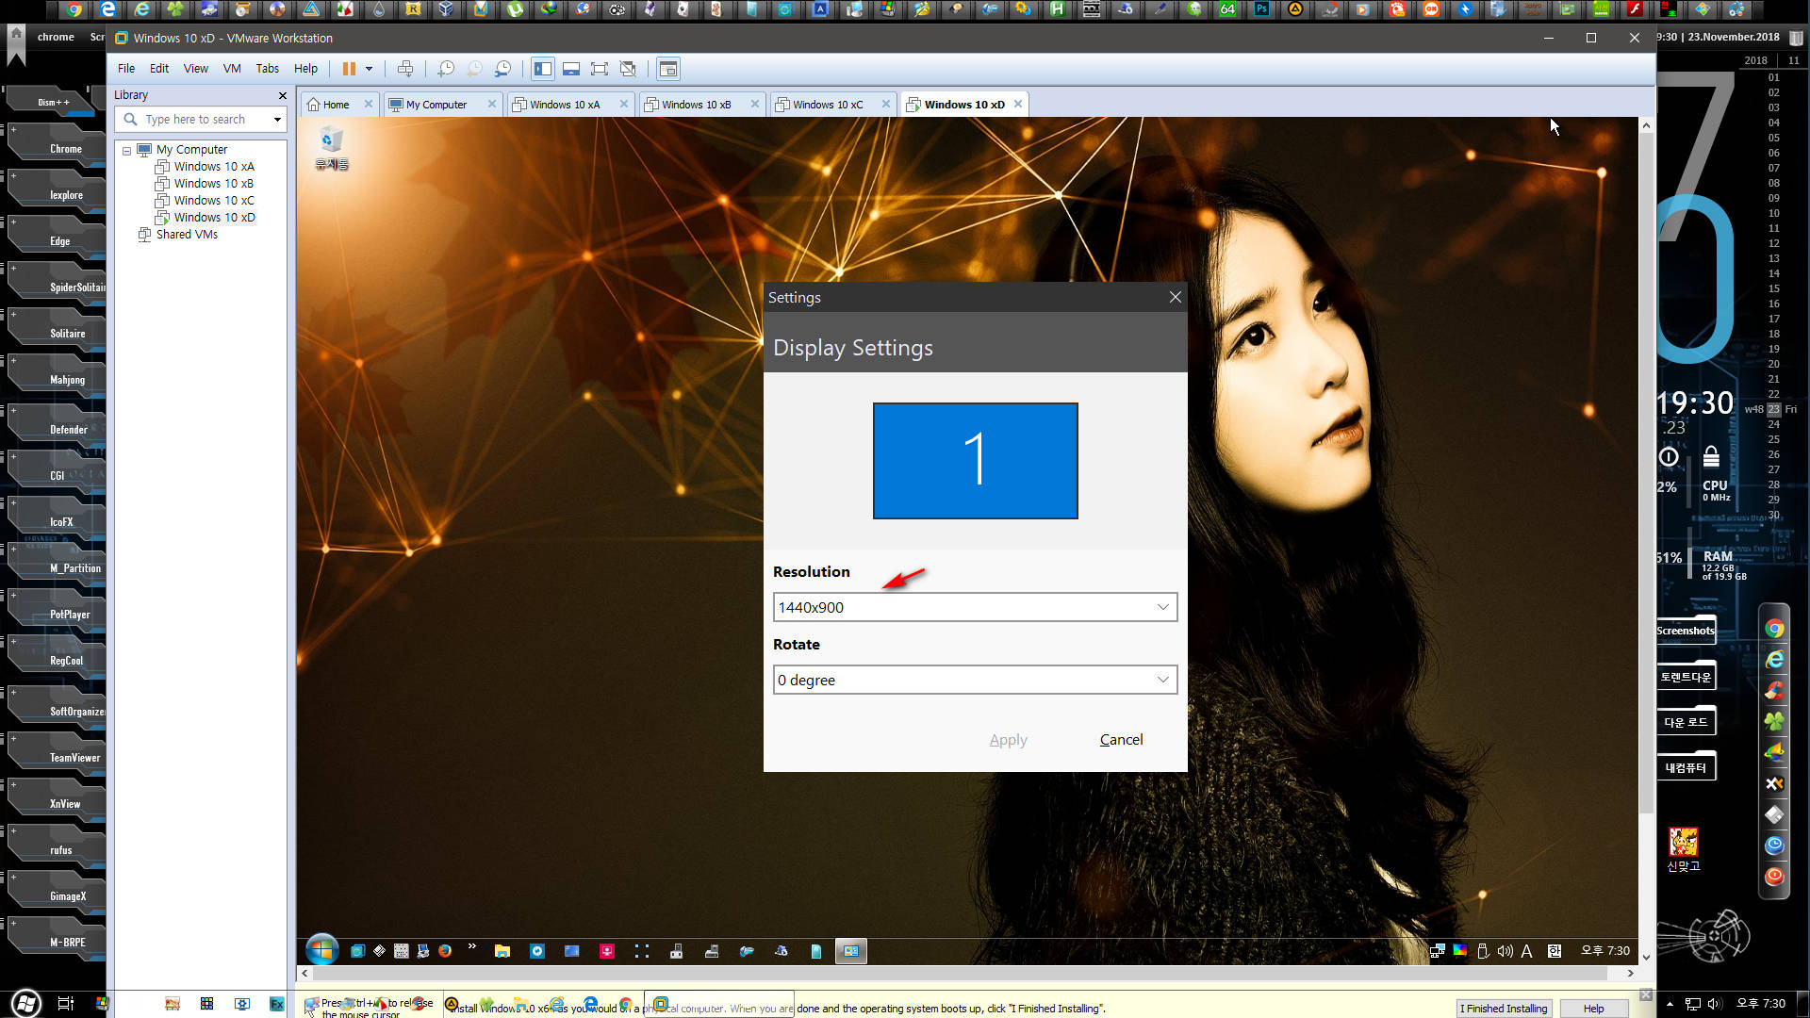Open the Edit menu
Image resolution: width=1810 pixels, height=1018 pixels.
159,69
